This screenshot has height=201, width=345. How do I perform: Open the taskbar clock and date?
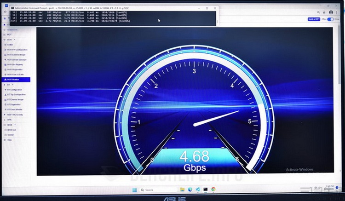pos(329,188)
